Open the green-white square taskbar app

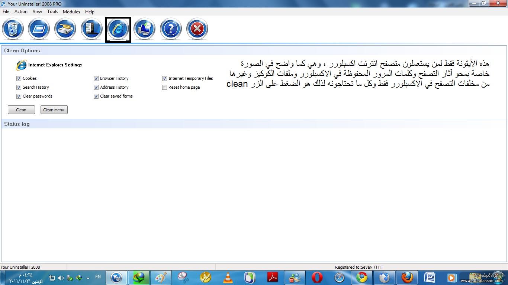(250, 277)
